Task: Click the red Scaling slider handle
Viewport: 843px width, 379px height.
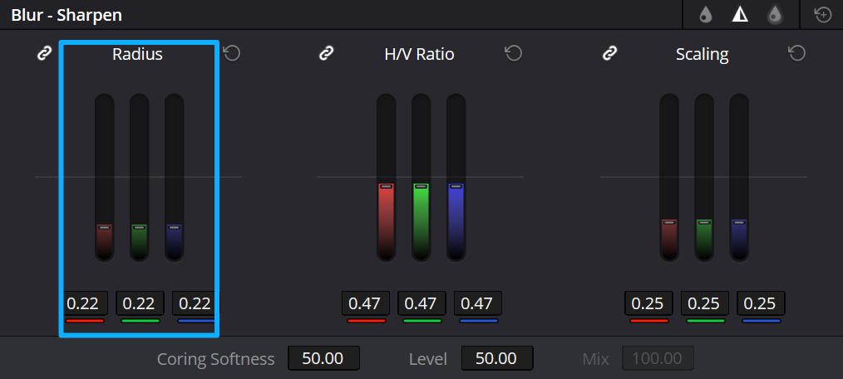Action: [669, 222]
